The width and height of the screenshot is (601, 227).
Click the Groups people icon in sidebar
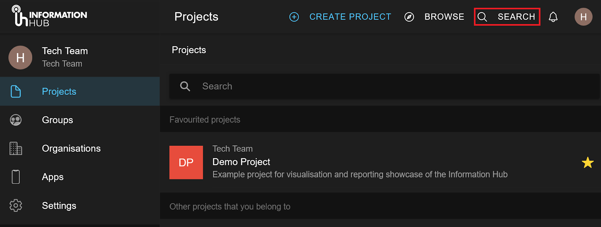click(x=16, y=120)
